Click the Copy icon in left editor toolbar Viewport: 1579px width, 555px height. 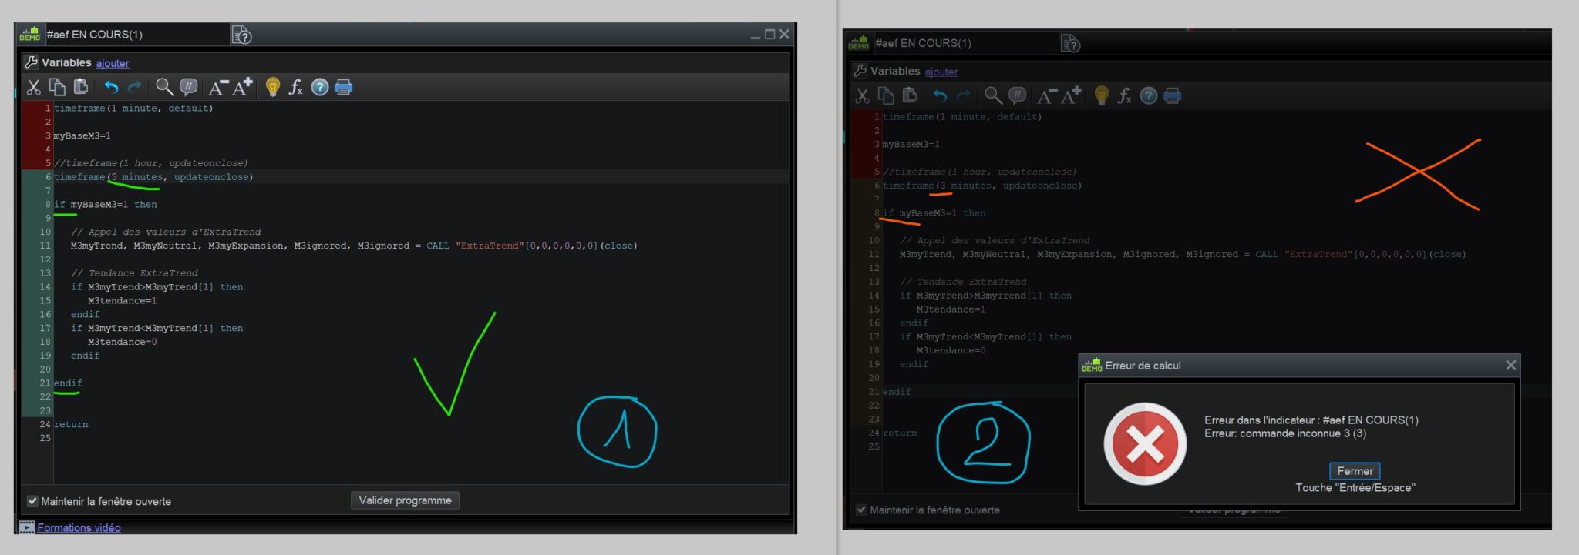tap(57, 87)
